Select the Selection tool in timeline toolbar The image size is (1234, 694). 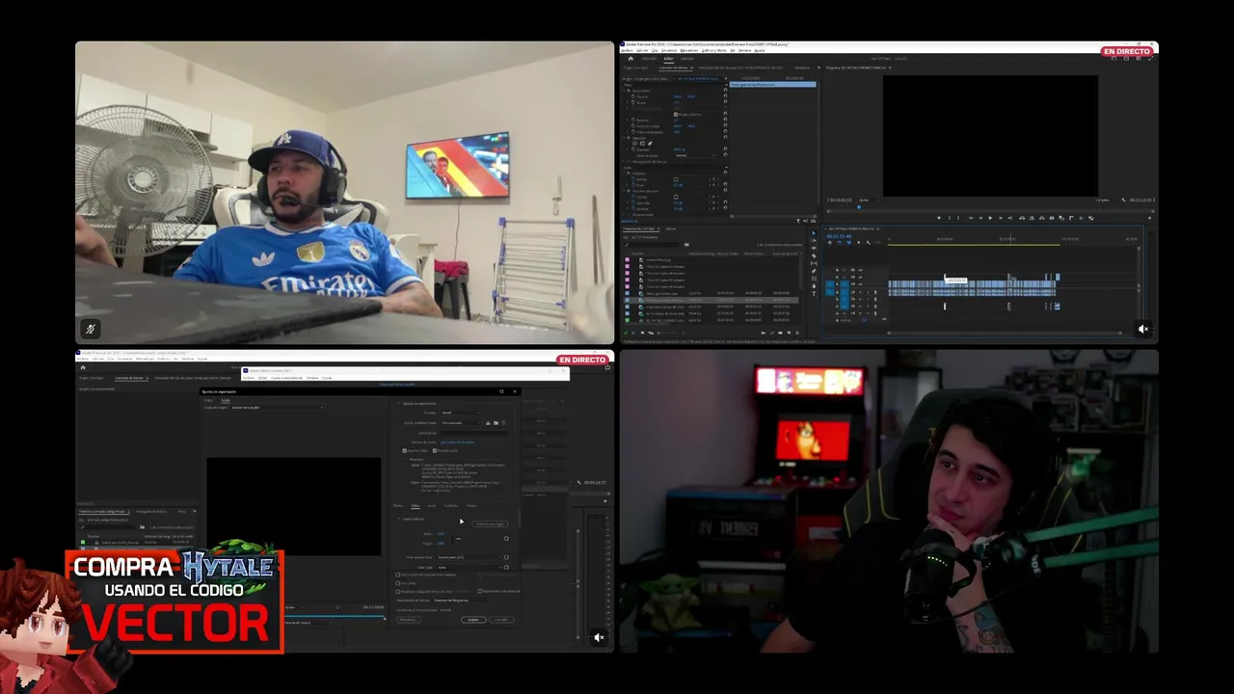pyautogui.click(x=814, y=233)
